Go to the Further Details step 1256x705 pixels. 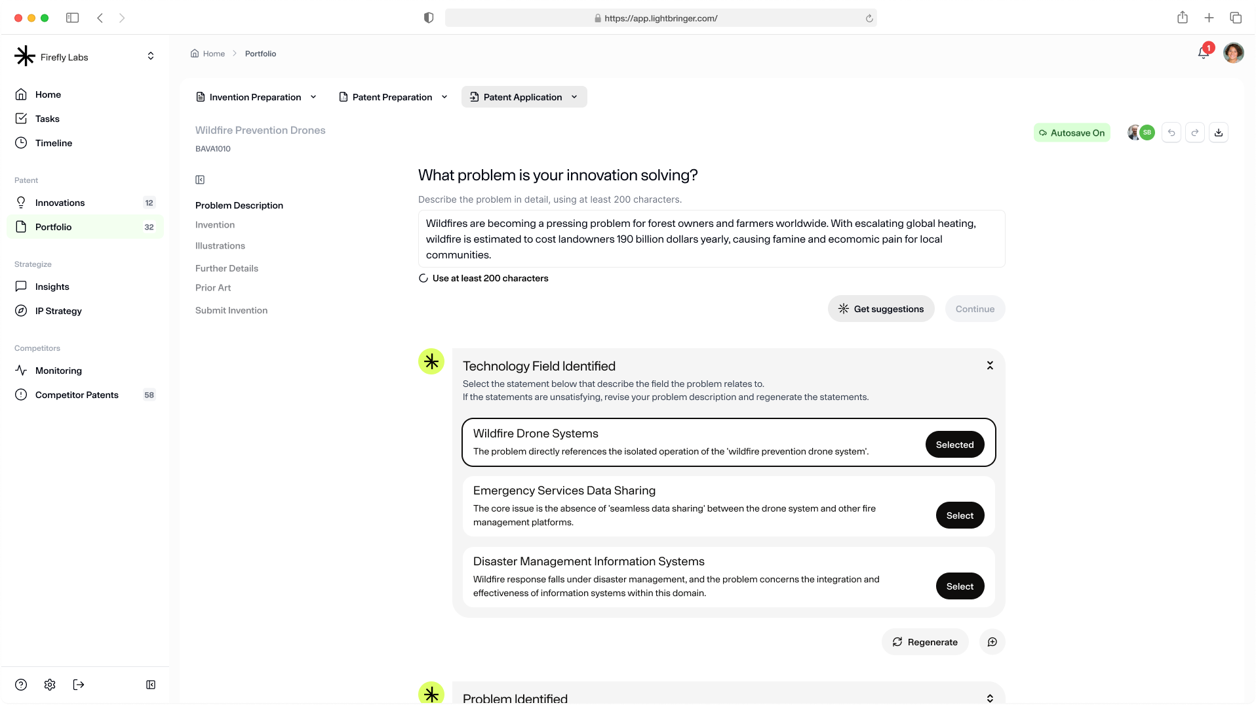coord(227,268)
